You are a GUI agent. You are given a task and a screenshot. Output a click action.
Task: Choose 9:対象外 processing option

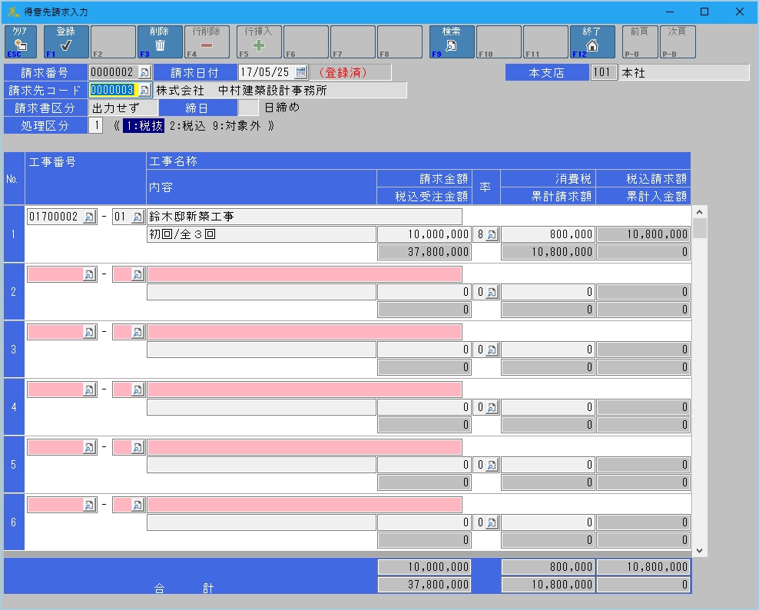(237, 126)
